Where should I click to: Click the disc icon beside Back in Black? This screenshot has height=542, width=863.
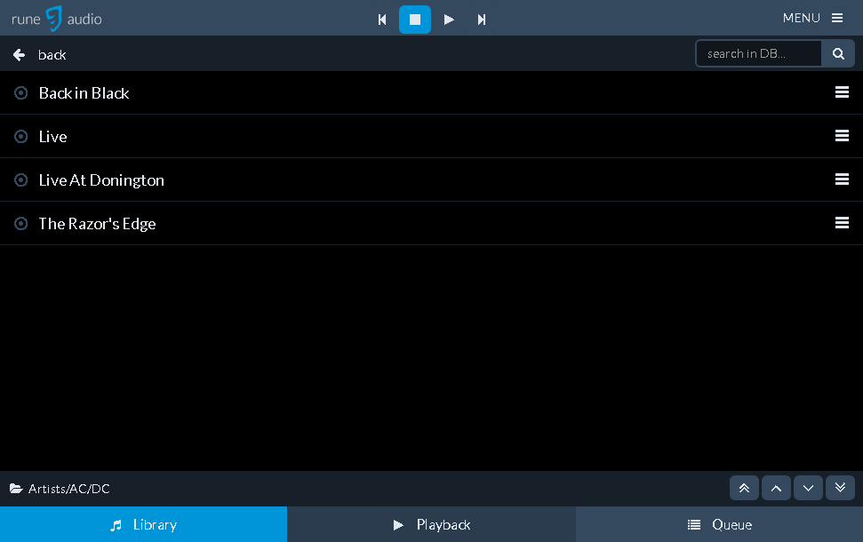pos(21,93)
